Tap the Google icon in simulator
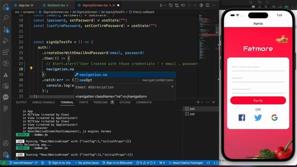The height and width of the screenshot is (167, 297). click(x=274, y=117)
